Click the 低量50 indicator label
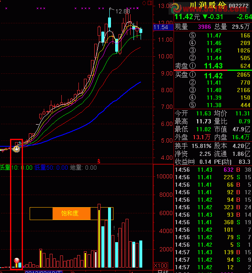Screen dimensions: 252x273 [51, 168]
